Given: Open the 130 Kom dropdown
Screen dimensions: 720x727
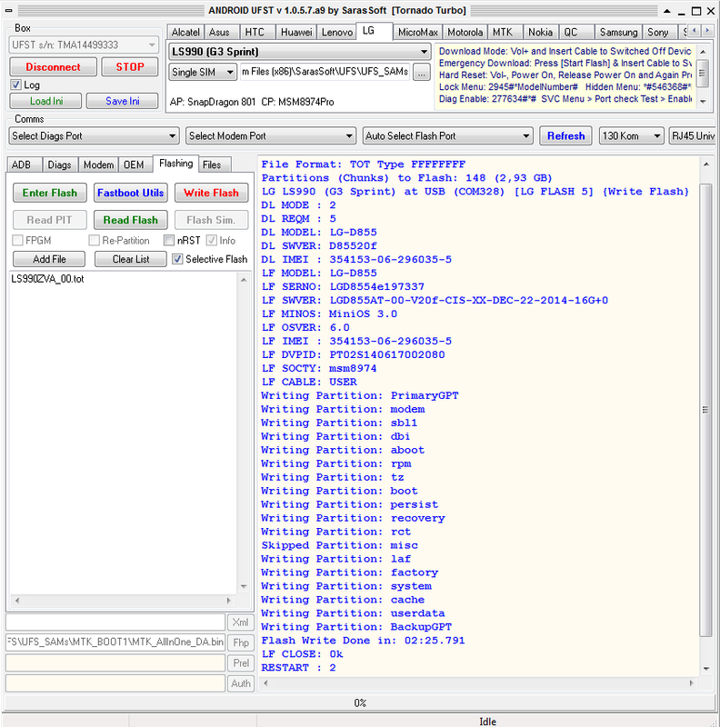Looking at the screenshot, I should (x=631, y=135).
